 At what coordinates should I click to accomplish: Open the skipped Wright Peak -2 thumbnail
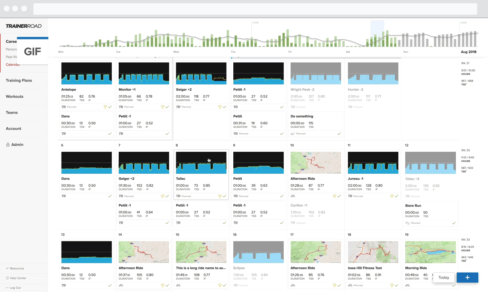[x=316, y=73]
